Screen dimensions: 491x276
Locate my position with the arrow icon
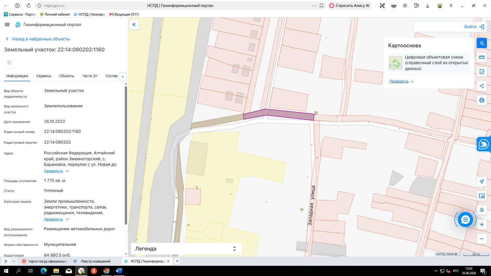point(482,181)
